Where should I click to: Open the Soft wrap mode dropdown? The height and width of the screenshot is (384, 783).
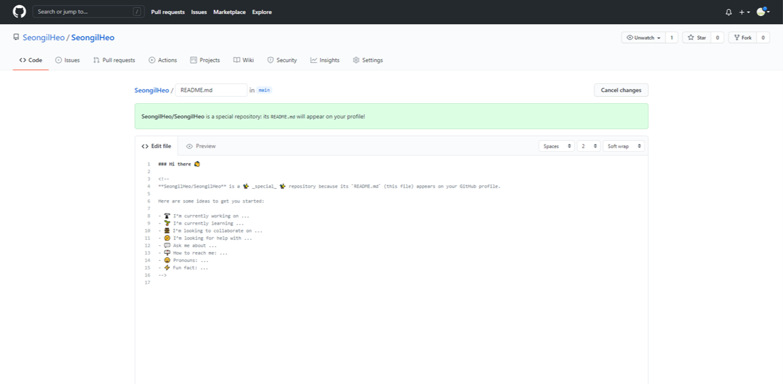click(624, 146)
